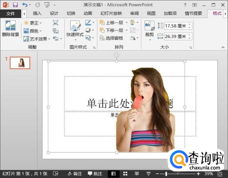Switch to reading view in status bar
Viewport: 228px width, 178px height.
pyautogui.click(x=136, y=174)
